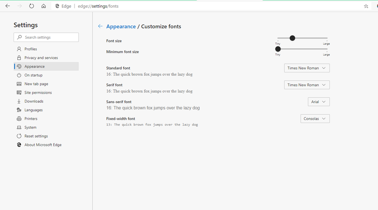Click the On startup power icon
The width and height of the screenshot is (378, 210).
[19, 75]
